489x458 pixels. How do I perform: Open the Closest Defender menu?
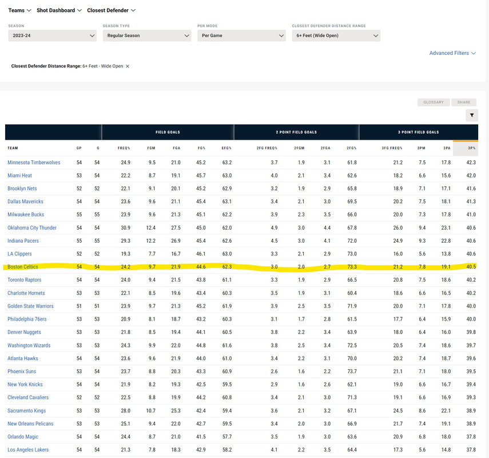[x=111, y=10]
